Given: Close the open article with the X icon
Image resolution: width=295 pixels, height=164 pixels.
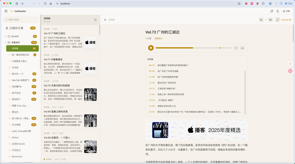Looking at the screenshot, I should [105, 20].
